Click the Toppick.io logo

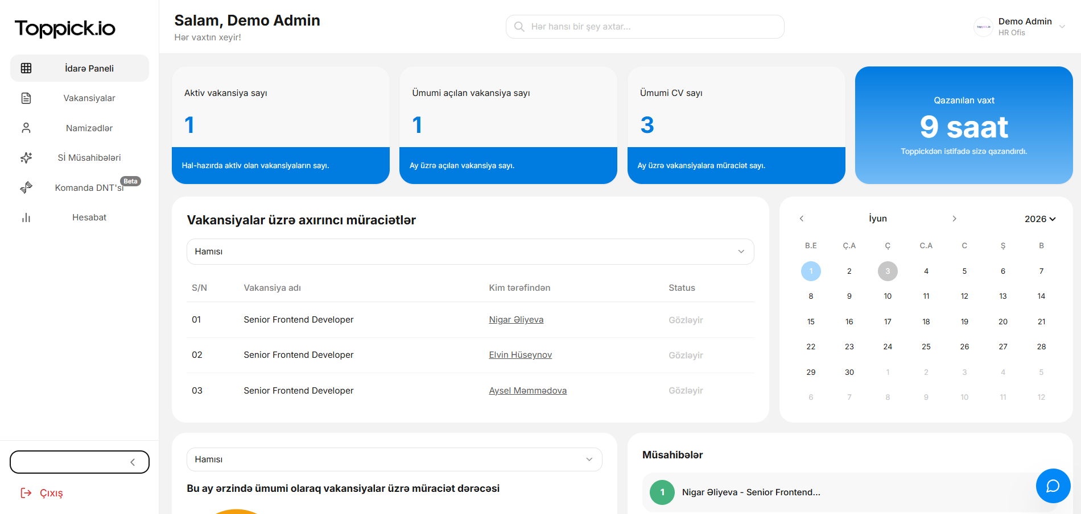coord(65,28)
